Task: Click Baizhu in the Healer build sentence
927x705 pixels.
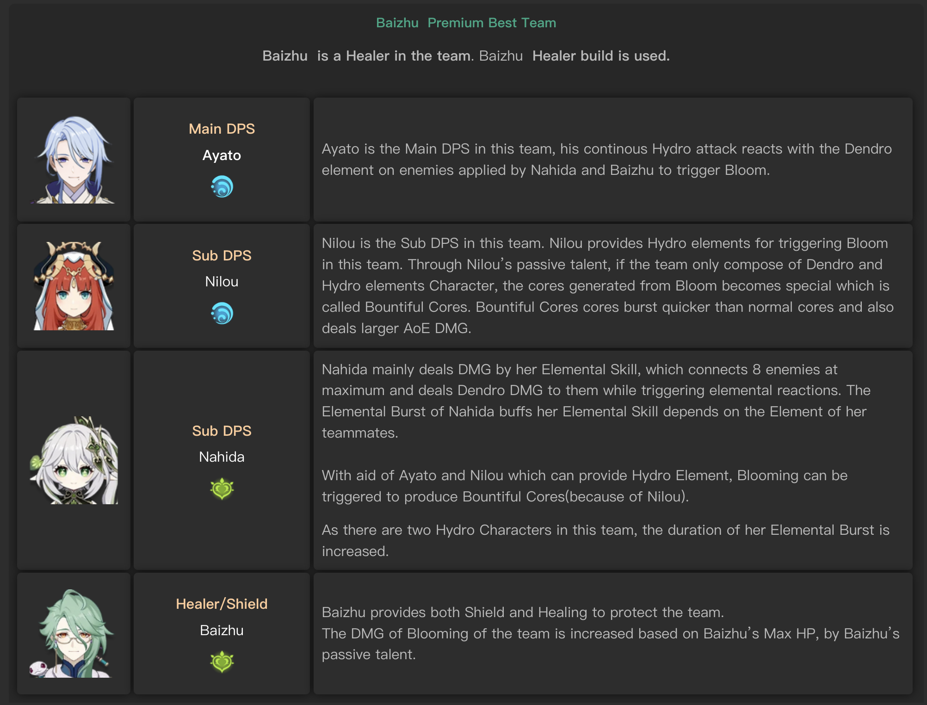Action: pos(501,56)
